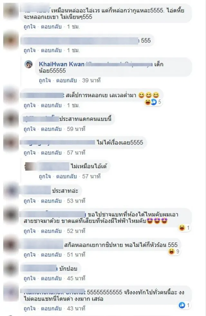Open the haha reaction on the 52 นาที comment
Viewport: 206px width, 316px height.
pyautogui.click(x=184, y=228)
